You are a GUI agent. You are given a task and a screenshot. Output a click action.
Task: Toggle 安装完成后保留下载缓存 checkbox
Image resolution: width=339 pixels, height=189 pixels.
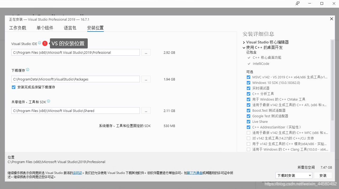point(14,87)
